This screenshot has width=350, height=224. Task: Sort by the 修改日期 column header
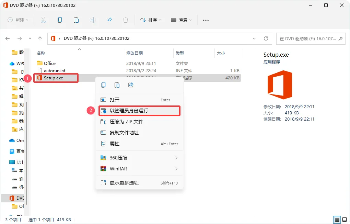tap(135, 53)
